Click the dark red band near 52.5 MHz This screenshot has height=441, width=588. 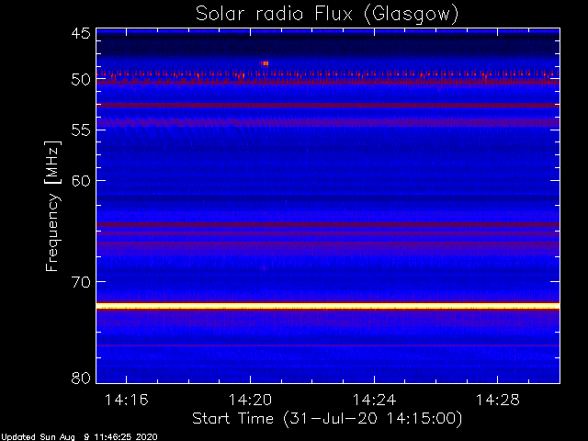pyautogui.click(x=328, y=106)
